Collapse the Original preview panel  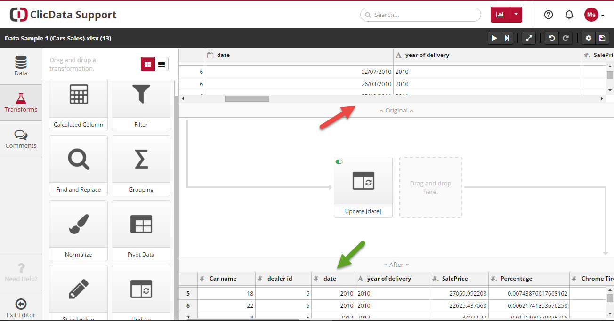pos(396,110)
